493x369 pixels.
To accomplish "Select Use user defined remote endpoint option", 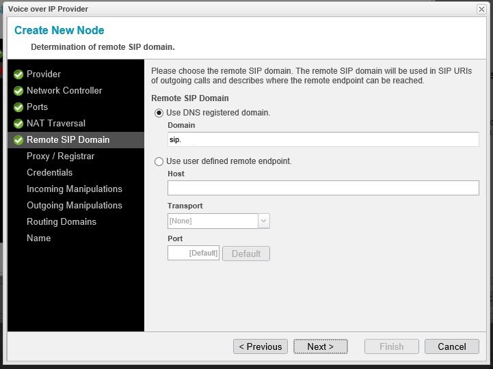I will 159,162.
